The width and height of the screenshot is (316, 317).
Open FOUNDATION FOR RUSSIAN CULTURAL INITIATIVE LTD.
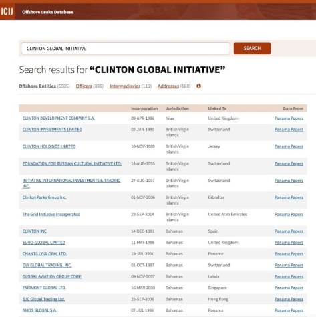click(72, 163)
